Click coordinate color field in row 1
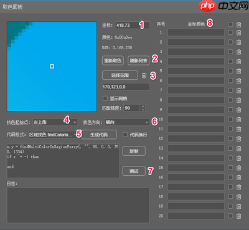 196,32
